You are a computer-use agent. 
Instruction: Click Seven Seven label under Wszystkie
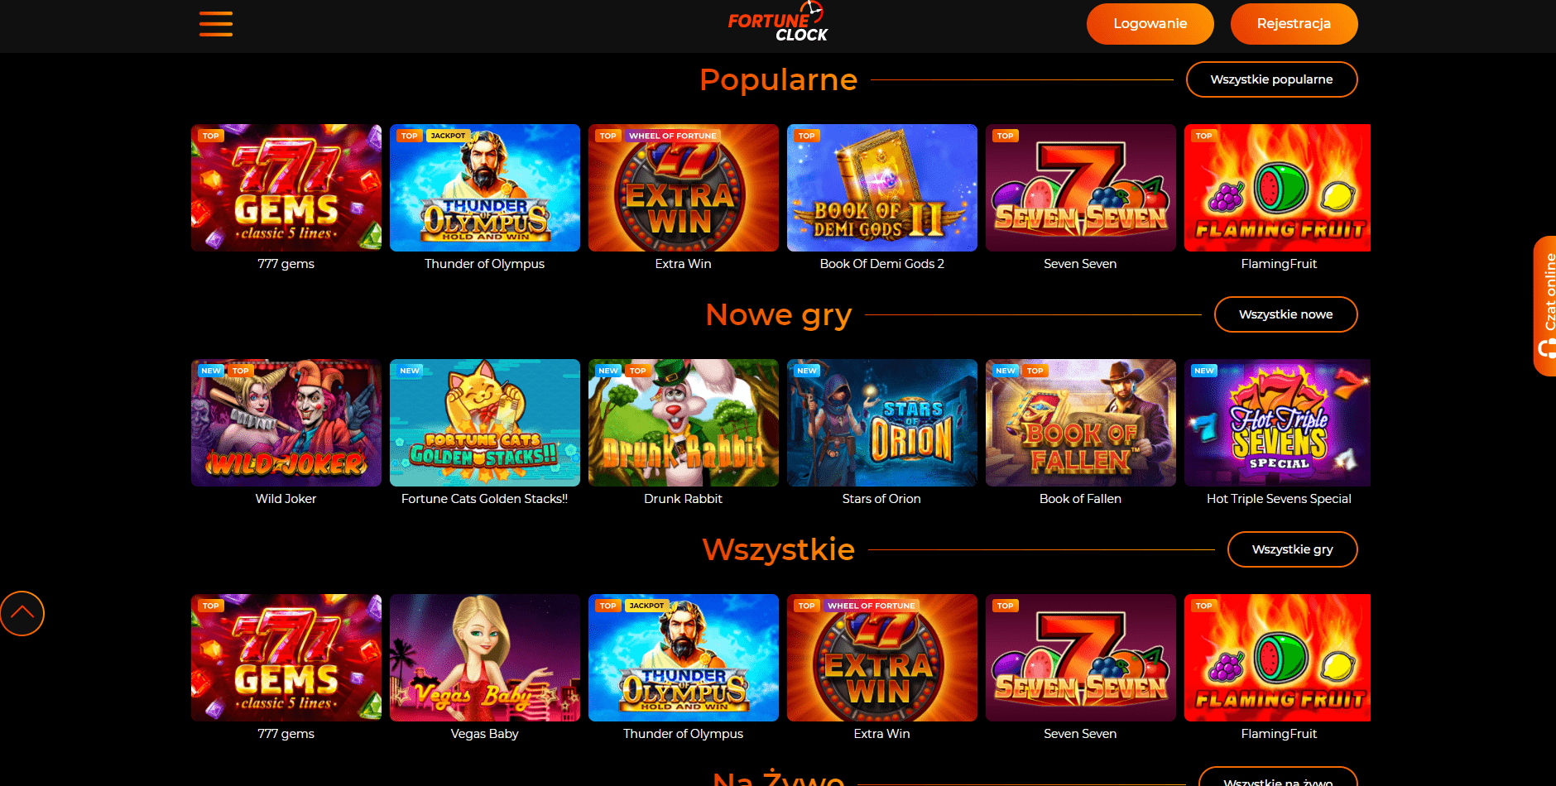point(1080,734)
